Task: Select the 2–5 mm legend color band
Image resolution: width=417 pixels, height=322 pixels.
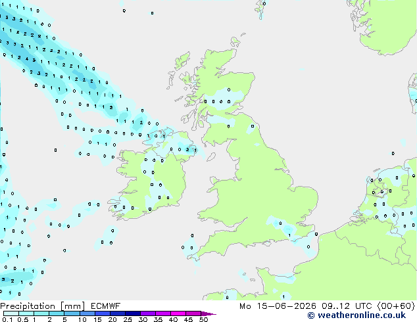Action: (x=57, y=313)
